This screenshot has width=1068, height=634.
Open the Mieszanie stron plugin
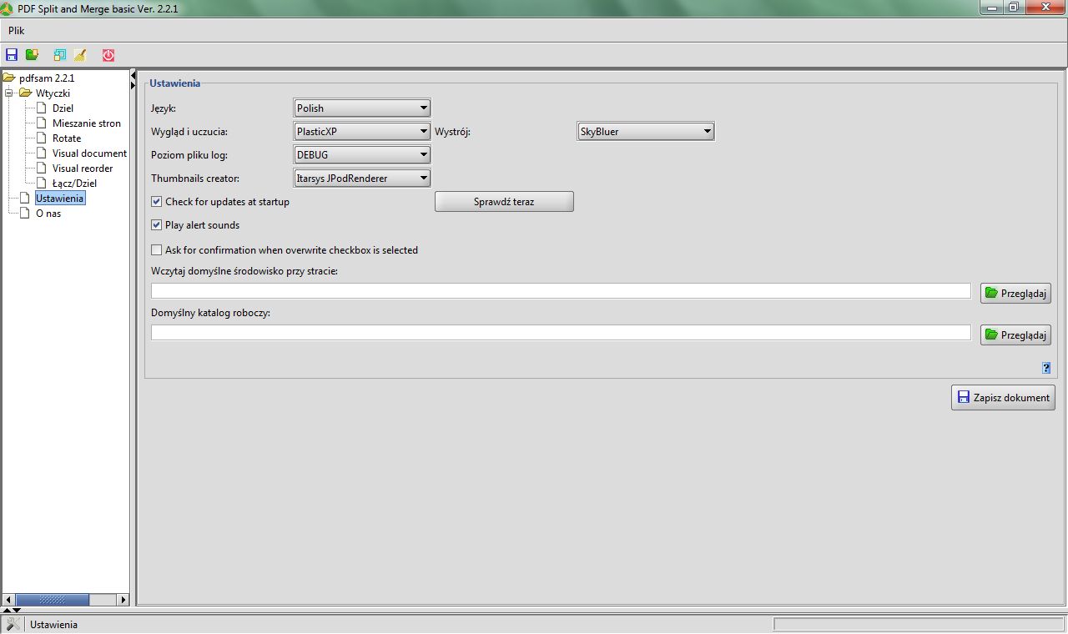(86, 123)
